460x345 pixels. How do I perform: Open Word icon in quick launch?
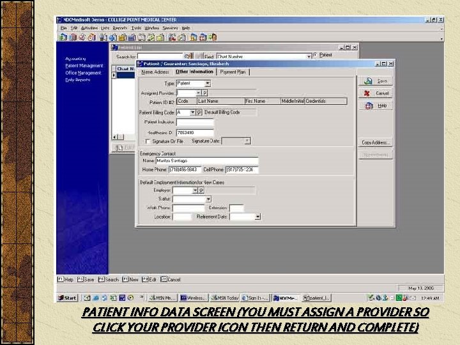point(122,298)
